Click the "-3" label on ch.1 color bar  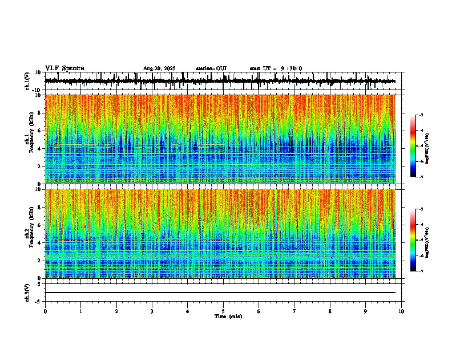pyautogui.click(x=421, y=115)
